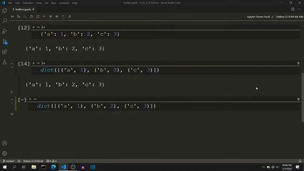Open the variable explorer table icon
The width and height of the screenshot is (304, 171).
click(57, 17)
